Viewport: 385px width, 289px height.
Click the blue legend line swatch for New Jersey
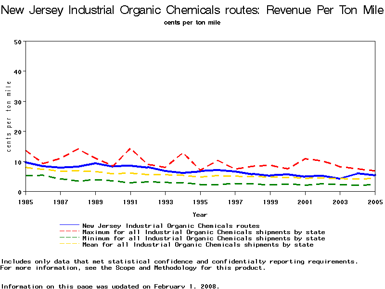point(70,225)
